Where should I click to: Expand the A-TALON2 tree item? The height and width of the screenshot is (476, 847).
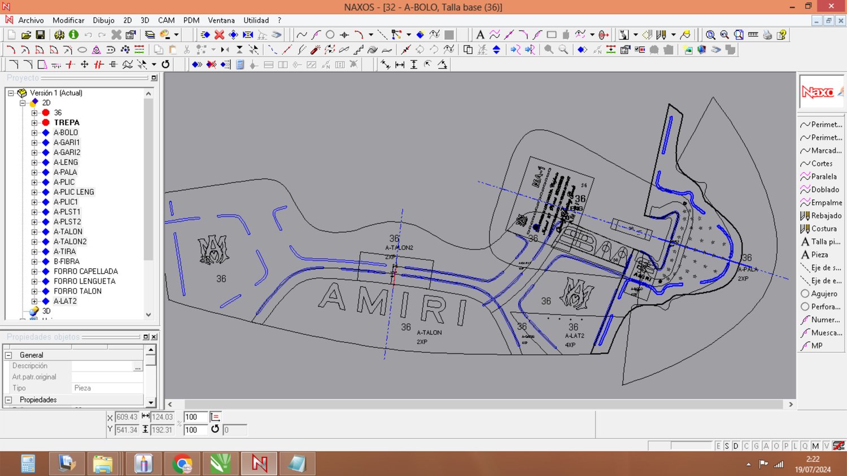tap(34, 242)
